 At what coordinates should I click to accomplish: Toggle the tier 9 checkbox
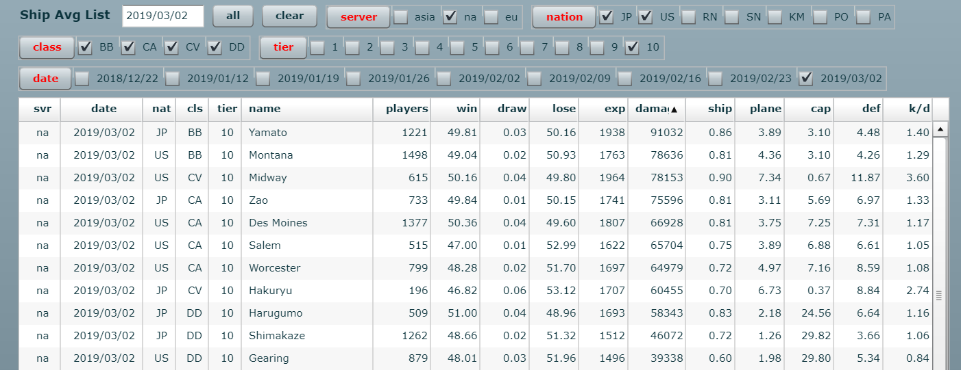point(597,47)
